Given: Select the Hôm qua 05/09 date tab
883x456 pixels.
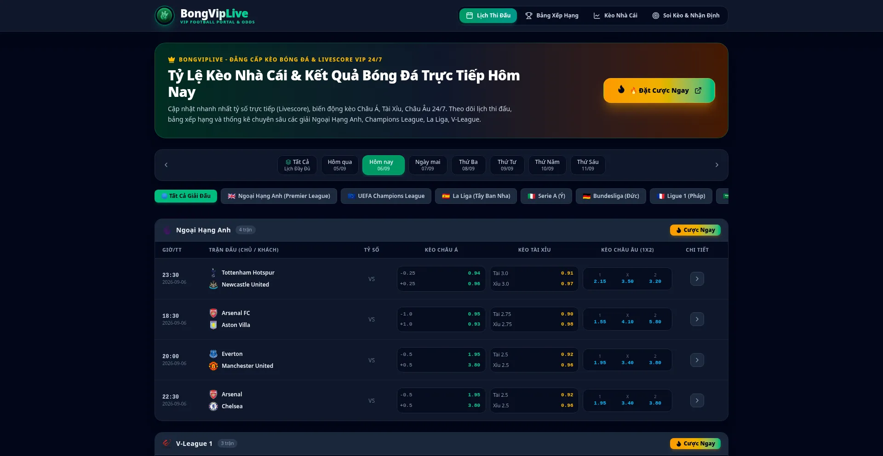Looking at the screenshot, I should 340,165.
